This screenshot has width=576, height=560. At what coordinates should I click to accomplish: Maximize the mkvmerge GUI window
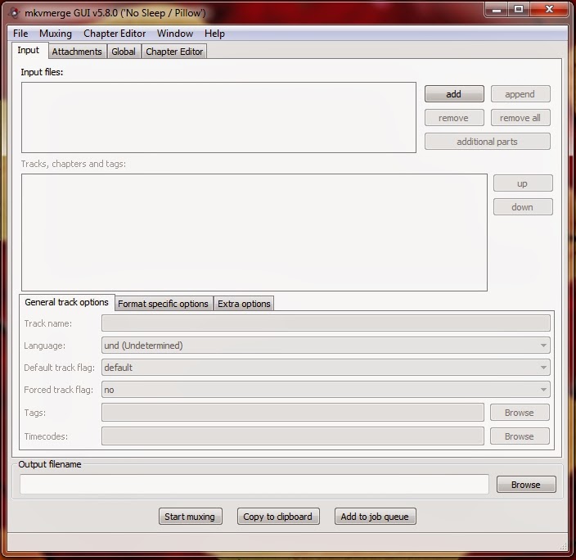point(519,10)
